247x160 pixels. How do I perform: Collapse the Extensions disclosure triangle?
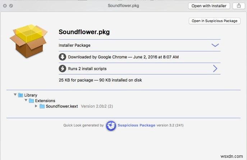tap(26, 101)
